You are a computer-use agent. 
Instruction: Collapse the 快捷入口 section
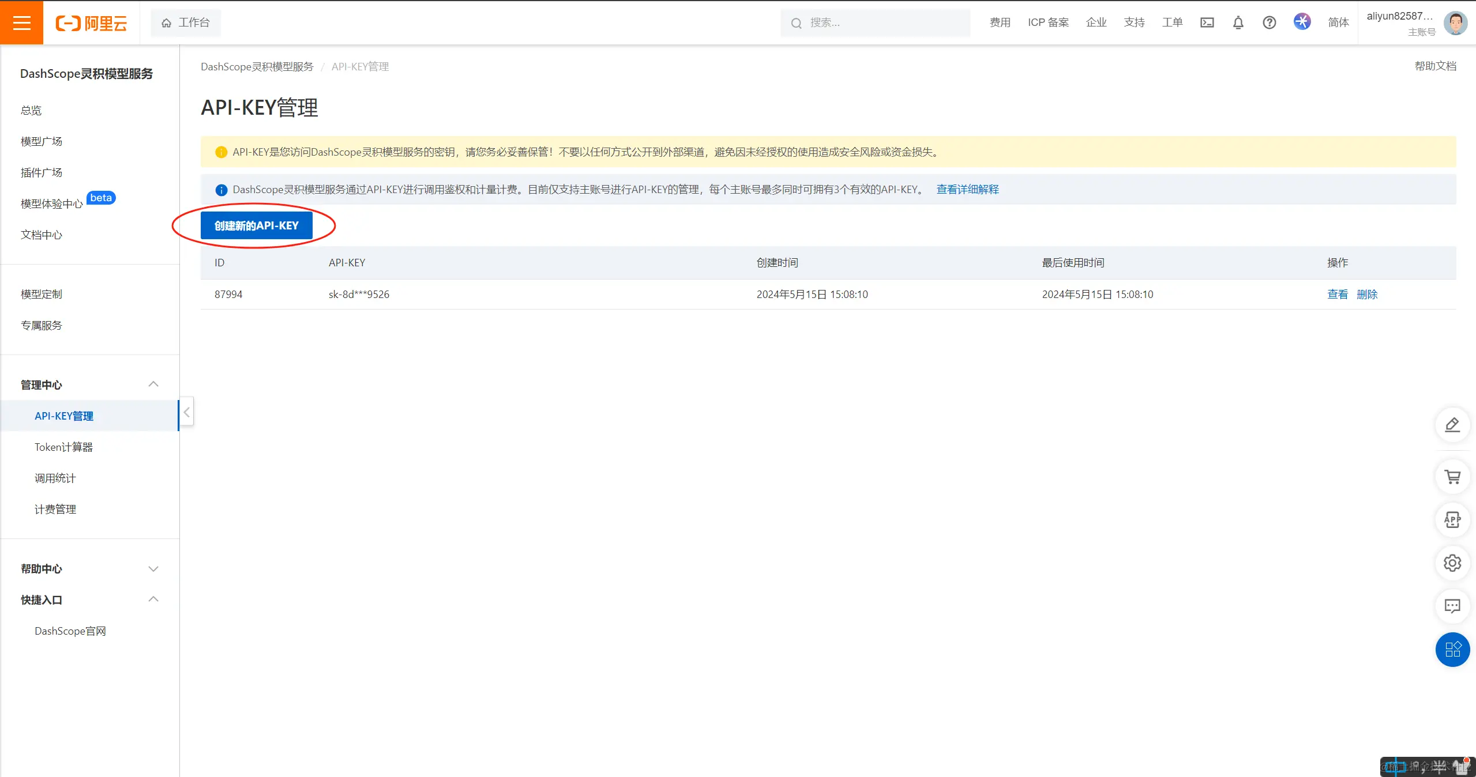point(153,599)
